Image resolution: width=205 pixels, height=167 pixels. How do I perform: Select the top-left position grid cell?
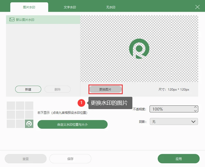pyautogui.click(x=11, y=106)
